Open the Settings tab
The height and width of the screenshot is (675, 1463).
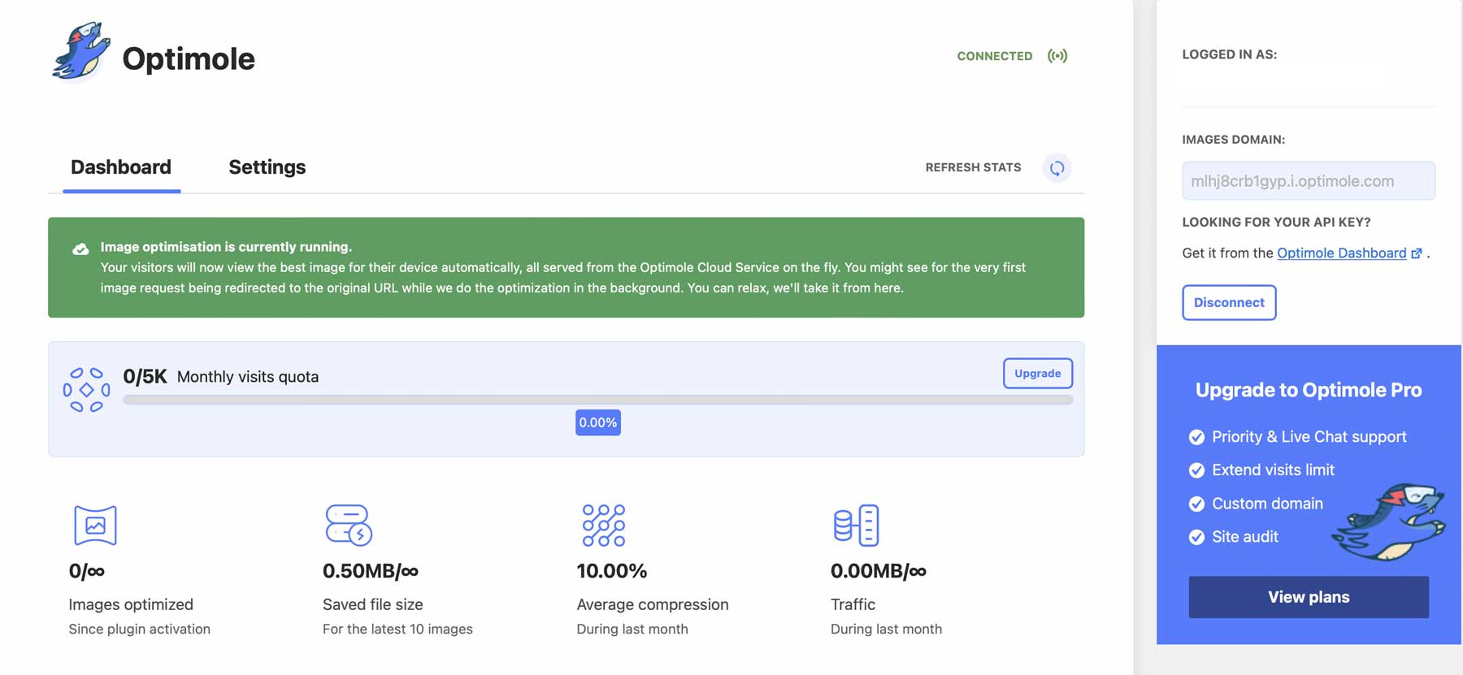(x=267, y=167)
